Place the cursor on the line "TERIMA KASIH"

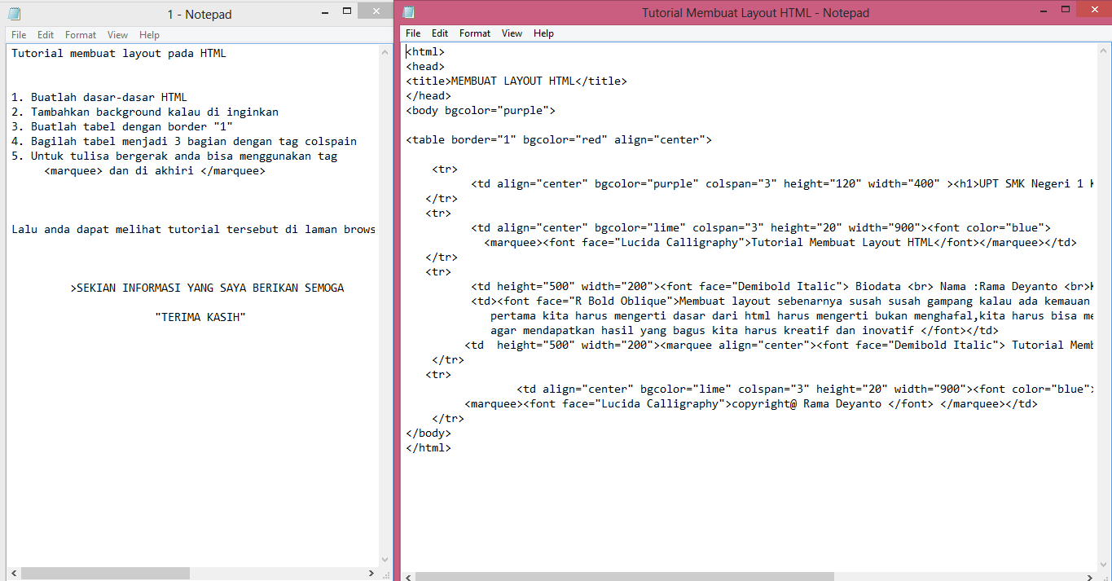point(200,316)
